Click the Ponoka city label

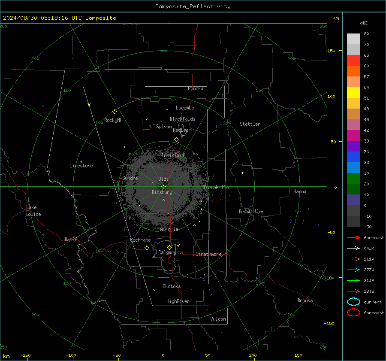pos(196,88)
